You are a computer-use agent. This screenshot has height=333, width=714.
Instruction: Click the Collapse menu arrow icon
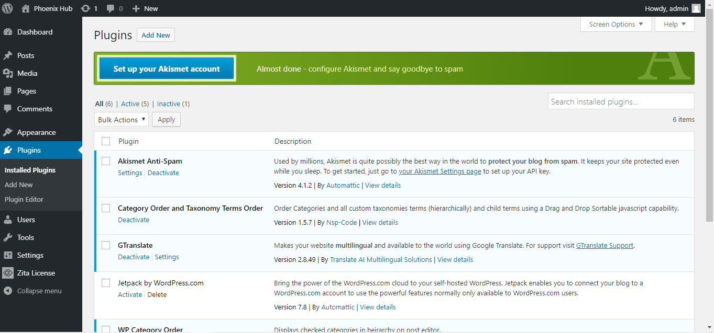point(8,291)
